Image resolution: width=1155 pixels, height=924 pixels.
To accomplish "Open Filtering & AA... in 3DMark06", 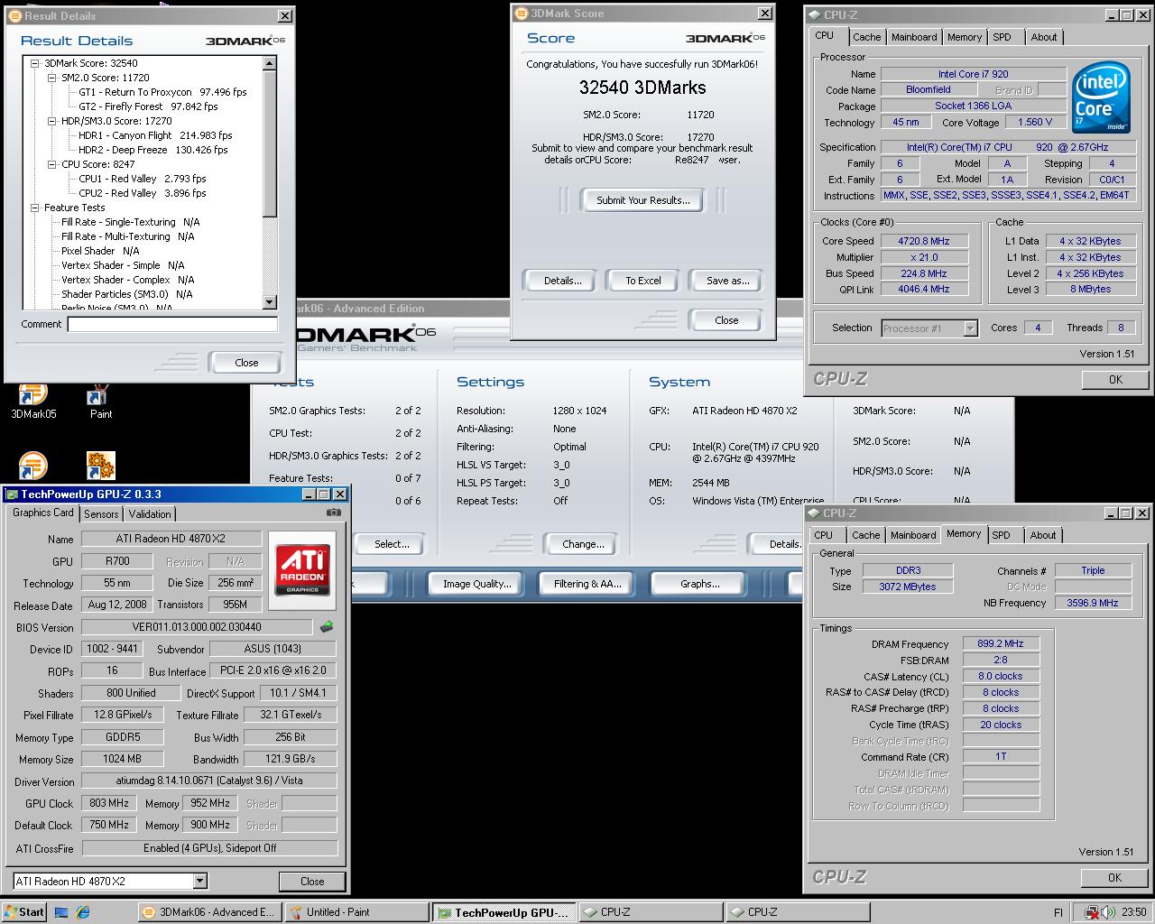I will tap(587, 584).
